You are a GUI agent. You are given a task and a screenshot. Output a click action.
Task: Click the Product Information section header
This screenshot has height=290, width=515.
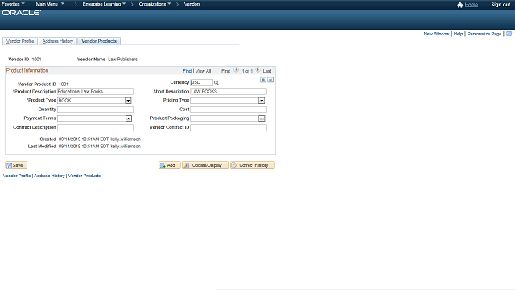[27, 70]
